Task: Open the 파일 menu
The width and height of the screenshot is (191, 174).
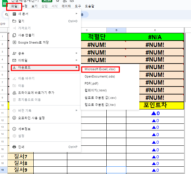Action: [x=14, y=6]
